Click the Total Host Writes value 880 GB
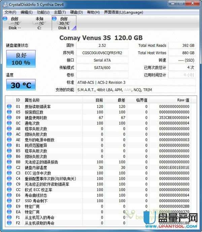The height and width of the screenshot is (232, 202). pos(182,53)
